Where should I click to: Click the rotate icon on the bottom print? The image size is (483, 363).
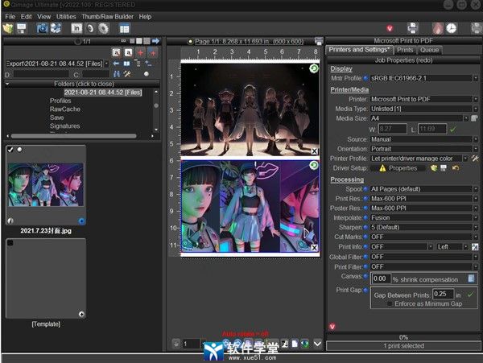[x=314, y=165]
